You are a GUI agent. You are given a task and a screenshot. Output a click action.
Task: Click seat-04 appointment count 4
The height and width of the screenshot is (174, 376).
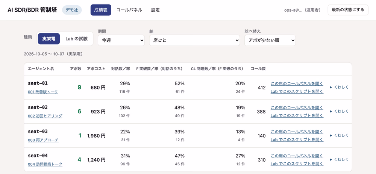pyautogui.click(x=79, y=160)
